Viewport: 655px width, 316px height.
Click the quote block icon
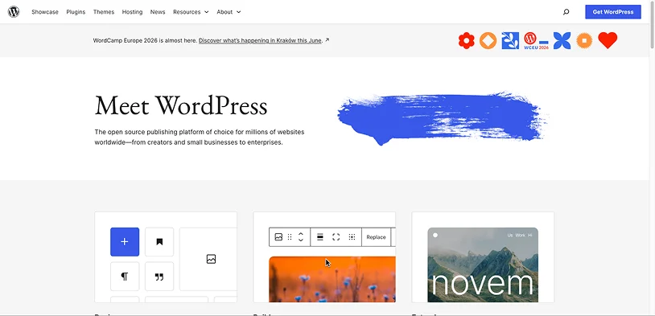[x=159, y=277]
